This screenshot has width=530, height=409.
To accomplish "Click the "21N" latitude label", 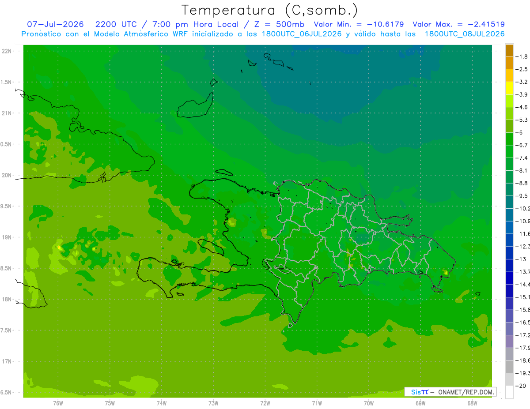I will (x=7, y=113).
